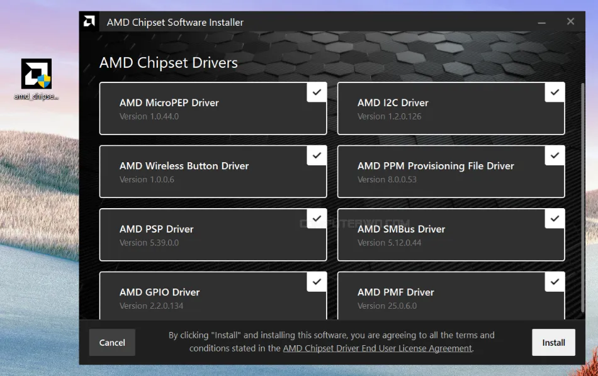The height and width of the screenshot is (376, 598).
Task: Click the AMD PSP Driver title text
Action: (156, 229)
